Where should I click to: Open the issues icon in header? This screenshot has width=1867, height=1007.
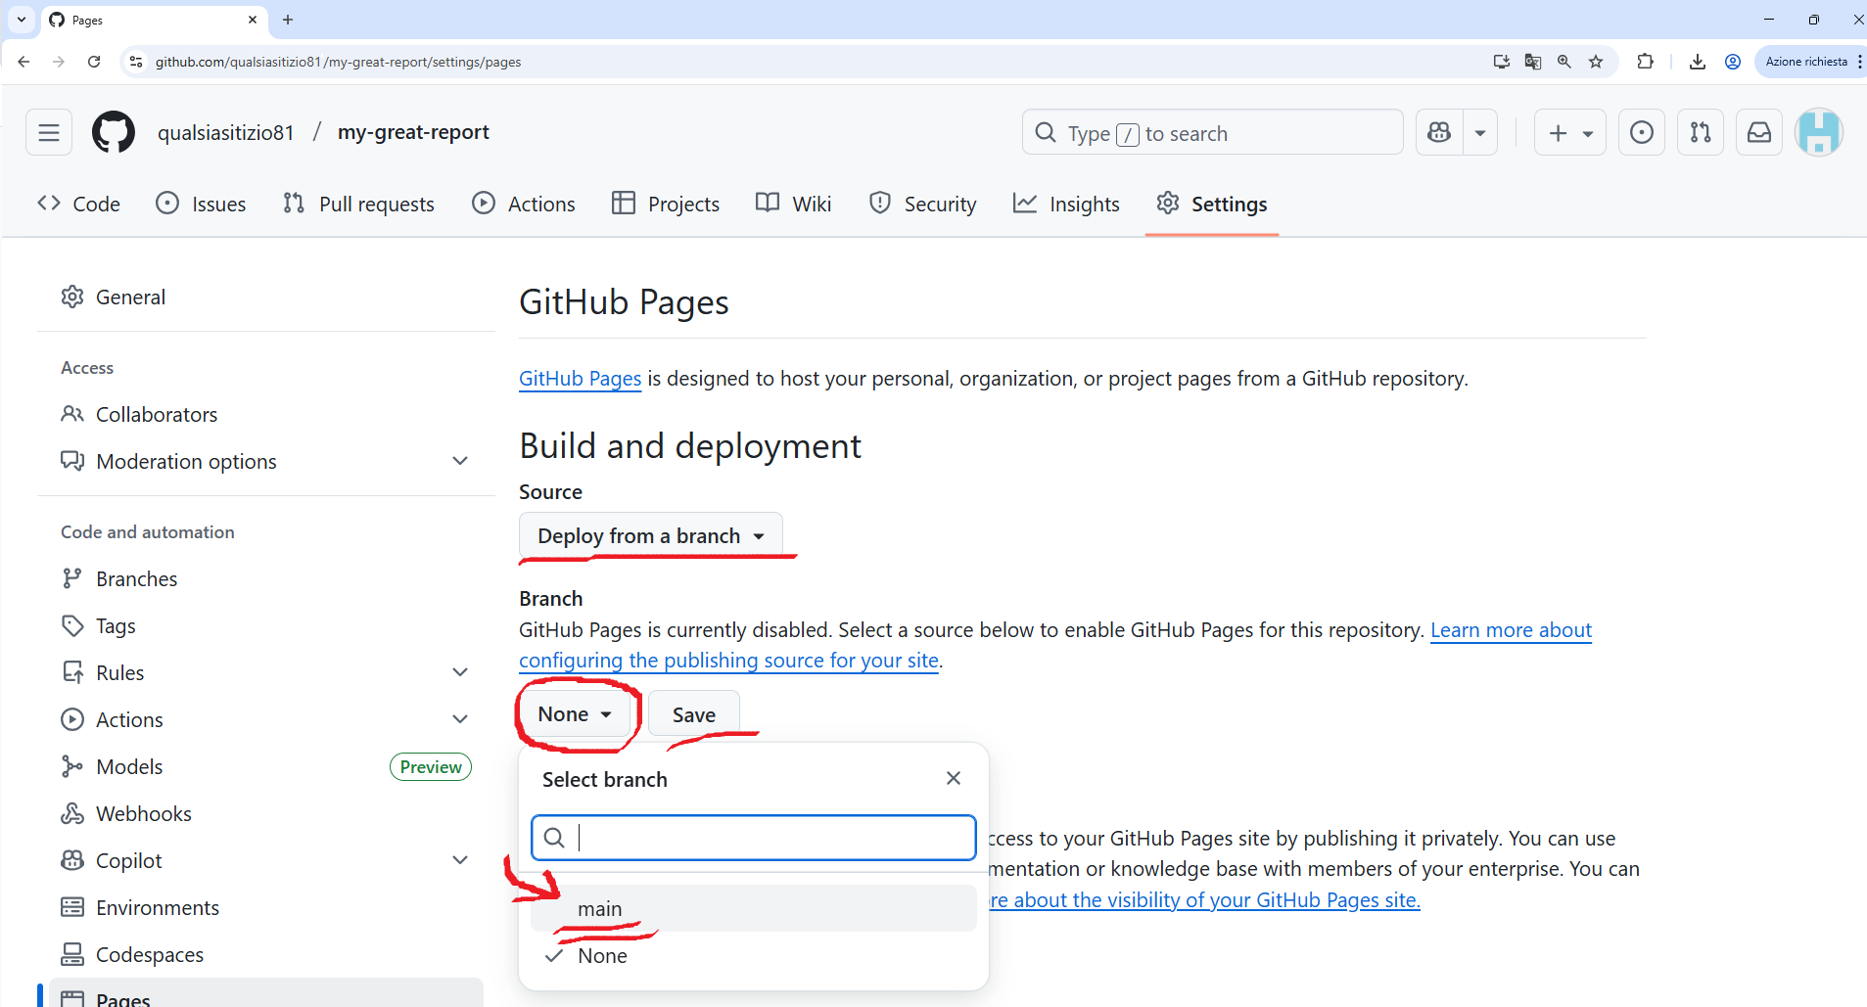1642,132
